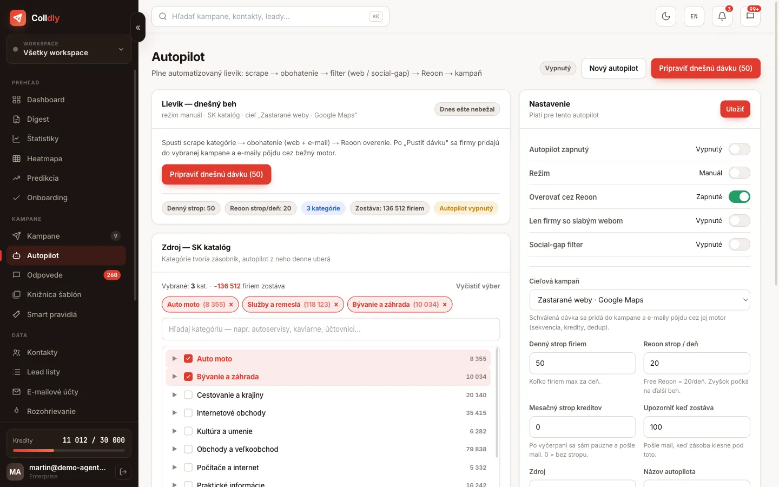This screenshot has height=487, width=779.
Task: Open Knižnica šablón page
Action: [66, 294]
